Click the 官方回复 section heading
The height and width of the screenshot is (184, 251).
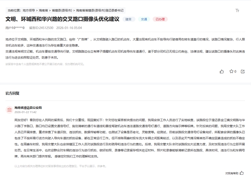[x=12, y=93]
